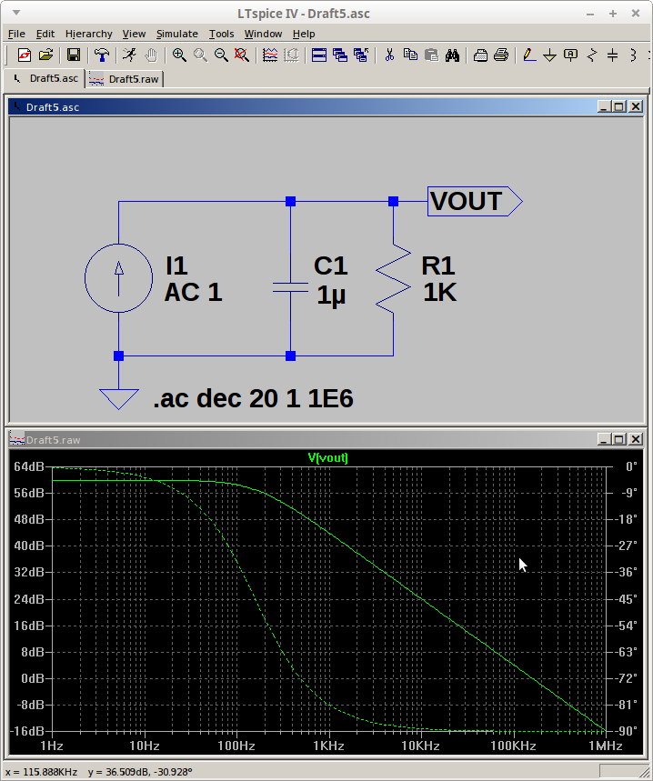The height and width of the screenshot is (781, 653).
Task: Switch to the Draft5.raw tab
Action: [125, 79]
